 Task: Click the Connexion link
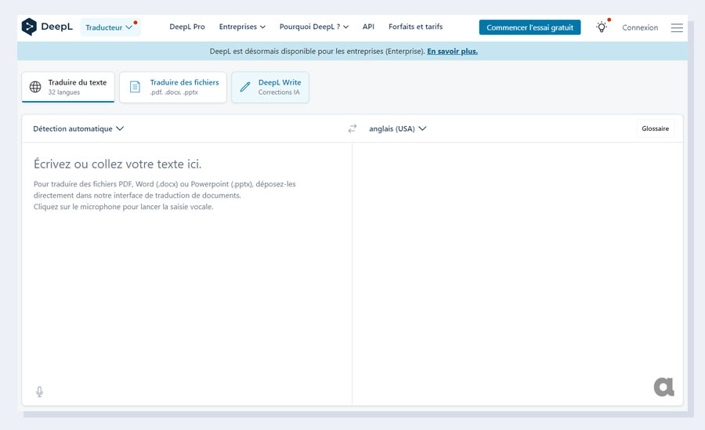click(640, 27)
